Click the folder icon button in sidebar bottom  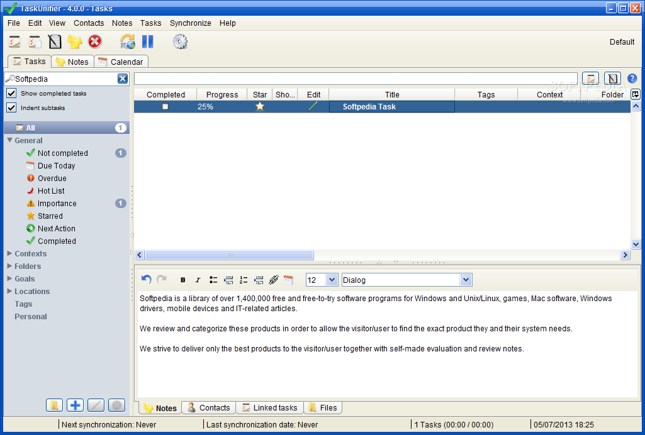(54, 405)
